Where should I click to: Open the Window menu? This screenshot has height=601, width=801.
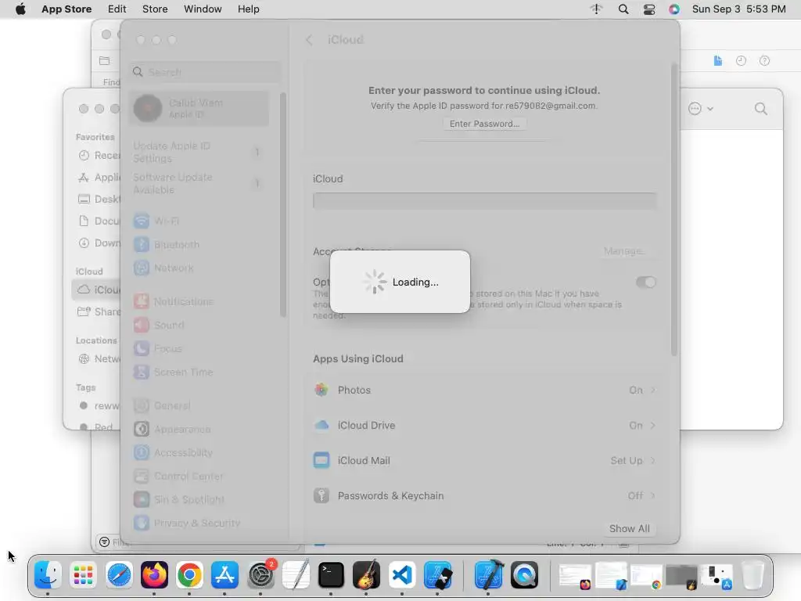coord(203,9)
